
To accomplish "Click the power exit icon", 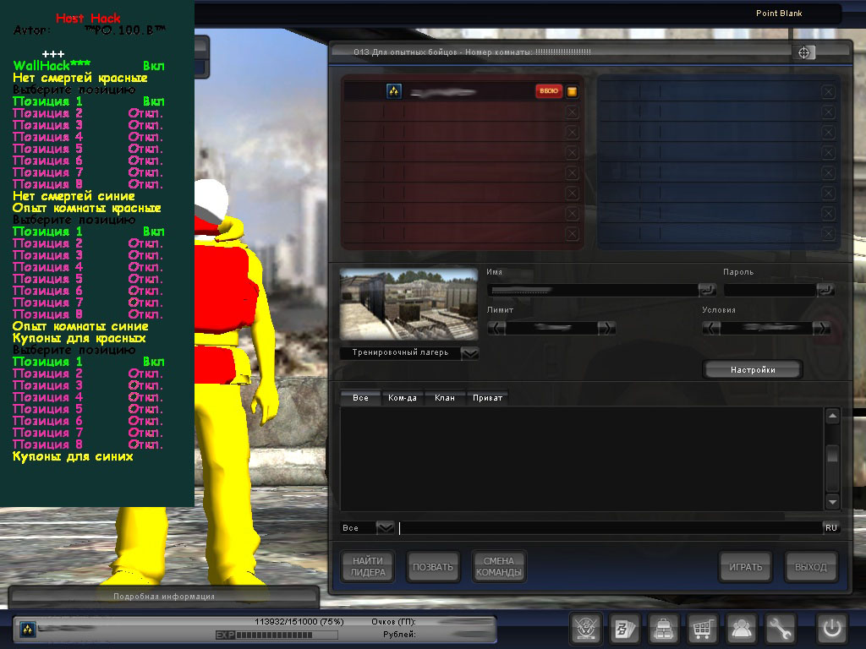I will [x=832, y=629].
